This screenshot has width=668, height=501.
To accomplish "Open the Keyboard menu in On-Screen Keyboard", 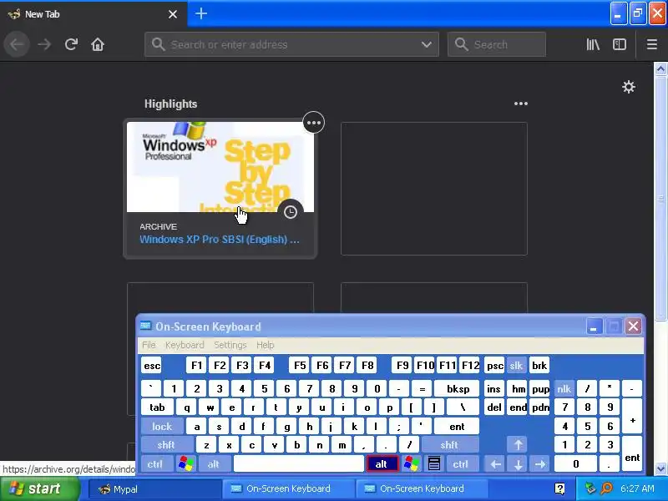I will click(x=185, y=345).
